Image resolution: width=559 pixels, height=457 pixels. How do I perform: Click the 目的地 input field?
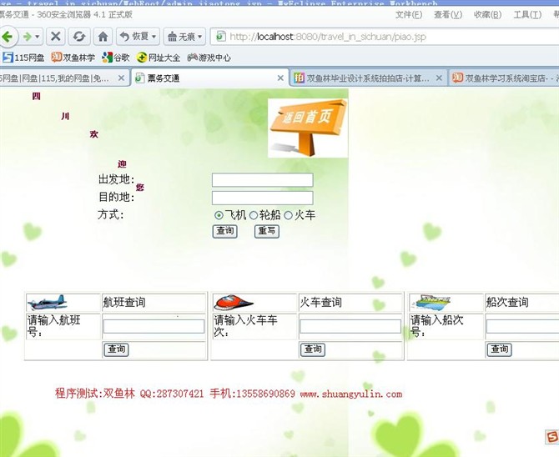[x=262, y=198]
